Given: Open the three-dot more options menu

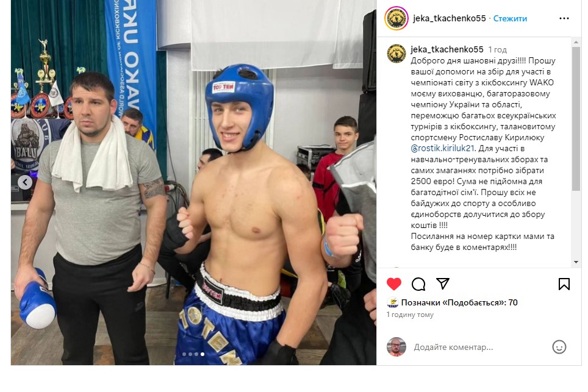Looking at the screenshot, I should click(564, 18).
